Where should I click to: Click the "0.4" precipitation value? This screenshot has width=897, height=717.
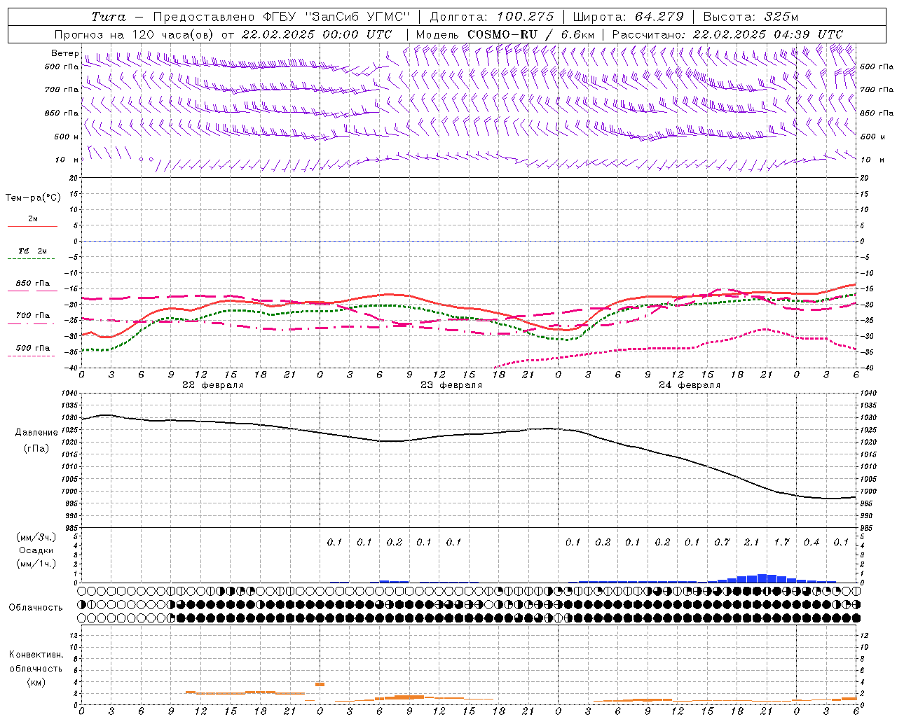(812, 542)
